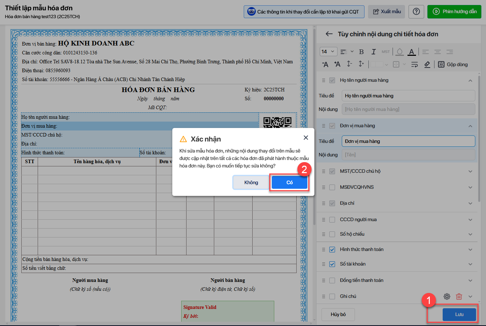
Task: Click Không to cancel editing
Action: coord(251,182)
